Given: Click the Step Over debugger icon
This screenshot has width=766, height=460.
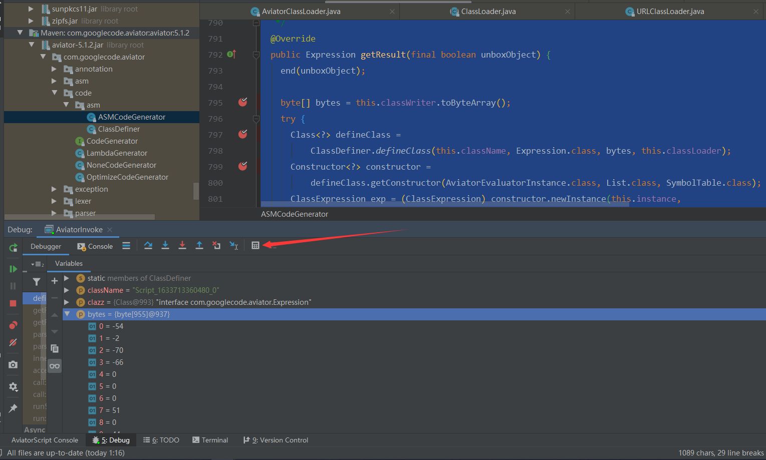Looking at the screenshot, I should [x=148, y=245].
